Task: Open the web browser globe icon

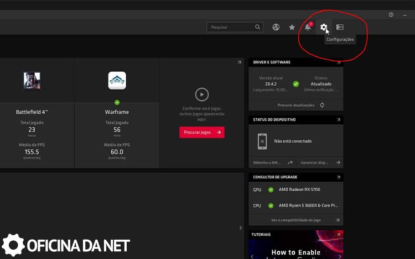Action: 276,27
